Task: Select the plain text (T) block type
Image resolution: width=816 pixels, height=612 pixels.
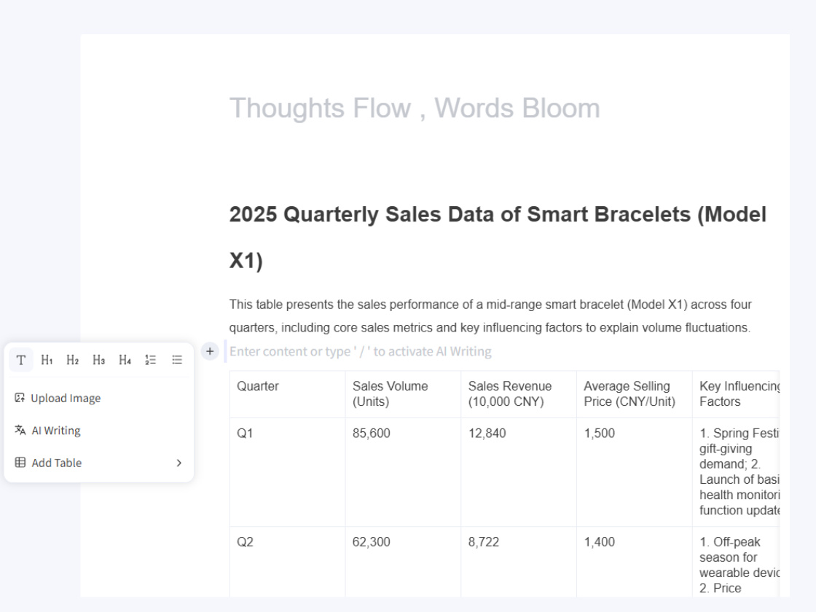Action: coord(21,360)
